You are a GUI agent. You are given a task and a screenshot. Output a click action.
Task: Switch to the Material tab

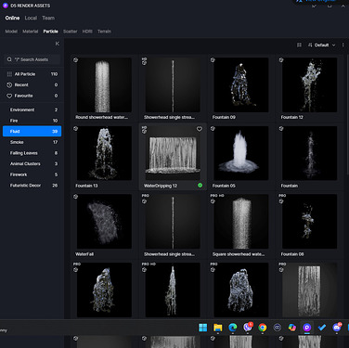coord(31,32)
